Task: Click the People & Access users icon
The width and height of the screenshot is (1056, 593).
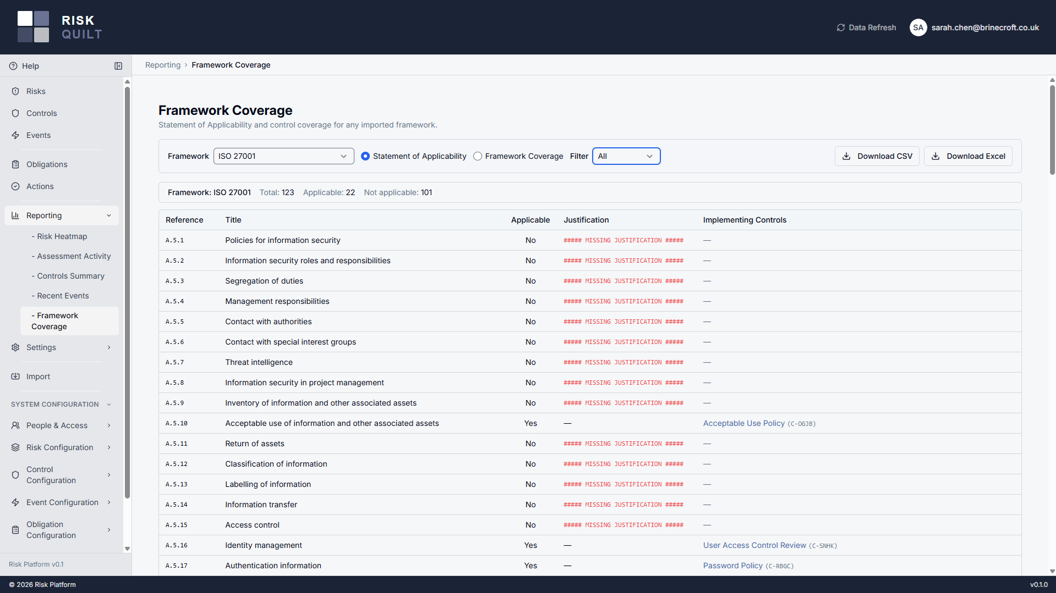Action: (x=15, y=425)
